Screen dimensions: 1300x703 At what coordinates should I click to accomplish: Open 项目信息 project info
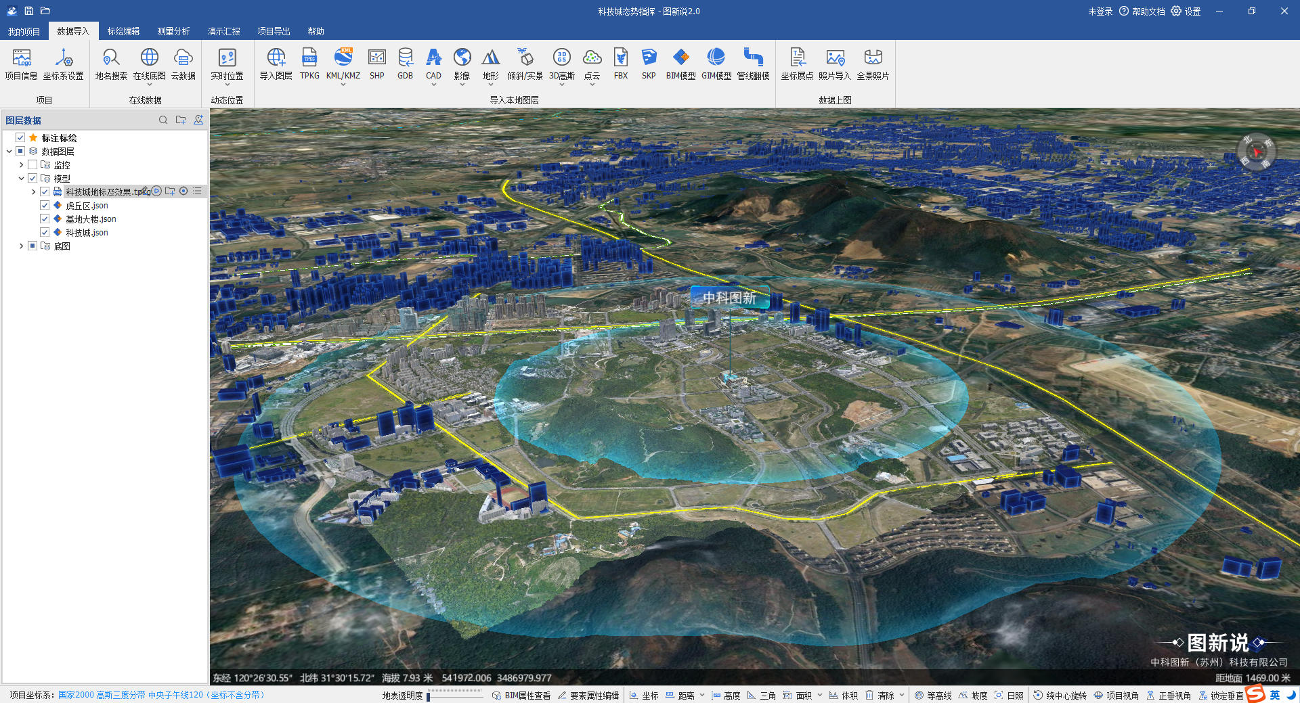point(21,64)
